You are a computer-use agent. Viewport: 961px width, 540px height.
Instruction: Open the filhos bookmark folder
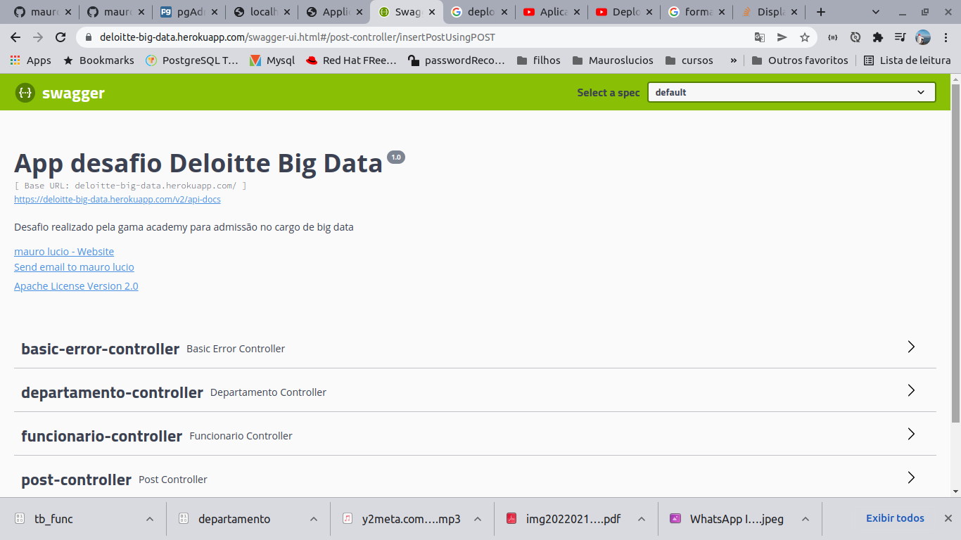point(539,60)
